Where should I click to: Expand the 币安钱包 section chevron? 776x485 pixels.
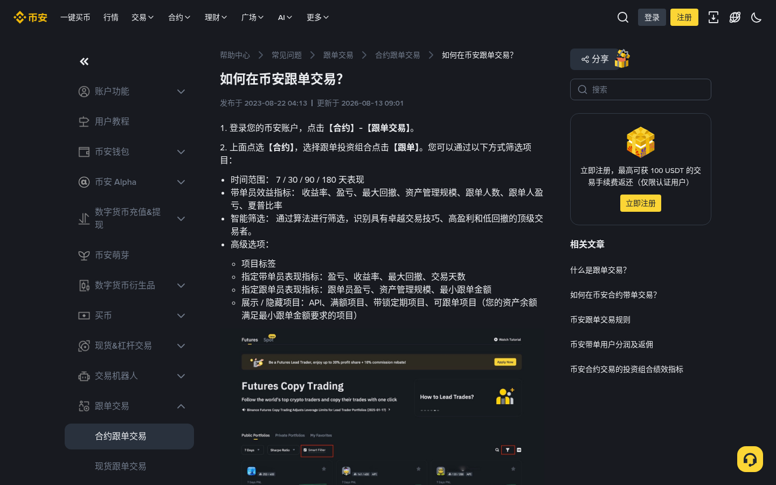pos(181,152)
